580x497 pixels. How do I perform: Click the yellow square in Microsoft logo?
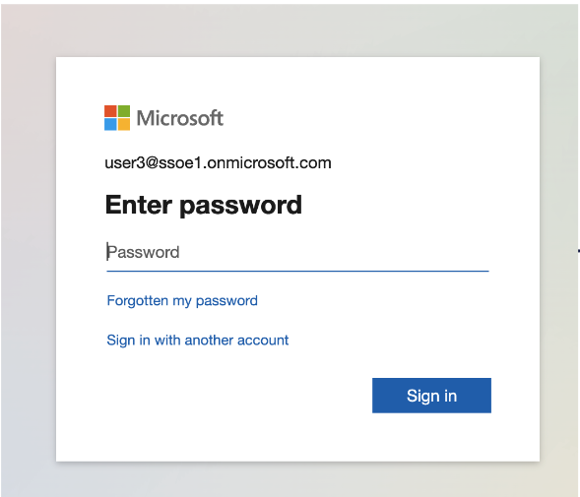(x=124, y=125)
